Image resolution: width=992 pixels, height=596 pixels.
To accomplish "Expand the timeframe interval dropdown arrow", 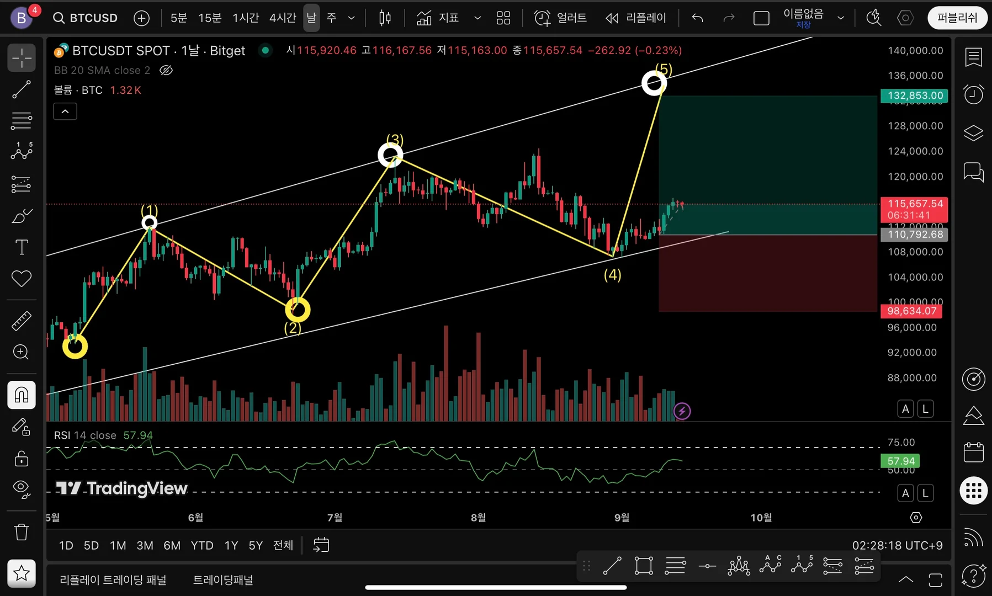I will [351, 18].
